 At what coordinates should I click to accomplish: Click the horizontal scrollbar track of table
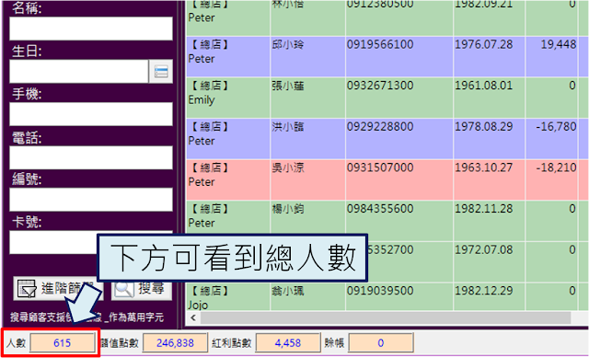click(386, 318)
